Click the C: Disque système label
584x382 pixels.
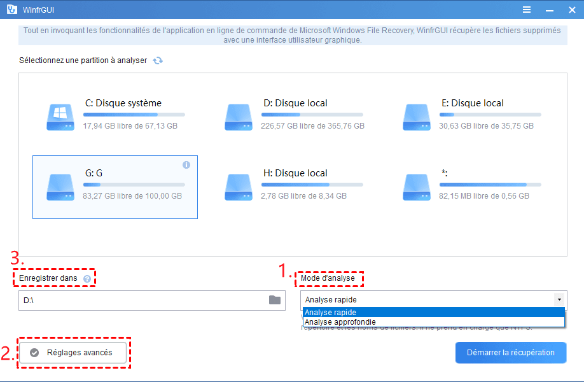123,103
